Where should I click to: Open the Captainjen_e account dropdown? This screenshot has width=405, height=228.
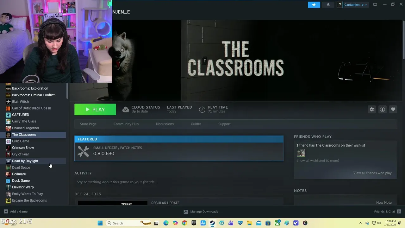pyautogui.click(x=355, y=5)
